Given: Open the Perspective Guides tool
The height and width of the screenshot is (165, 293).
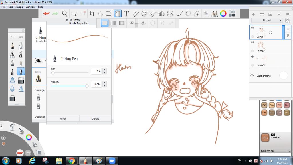Looking at the screenshot, I should click(161, 13).
